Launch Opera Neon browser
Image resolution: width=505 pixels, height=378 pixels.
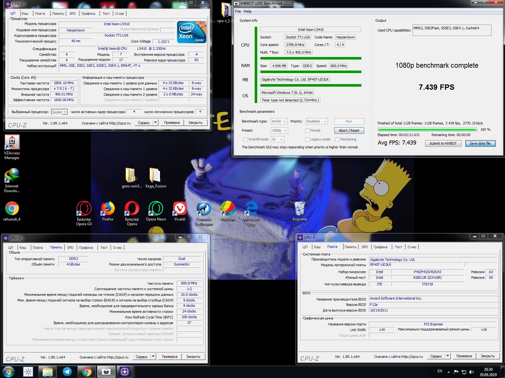click(x=156, y=211)
